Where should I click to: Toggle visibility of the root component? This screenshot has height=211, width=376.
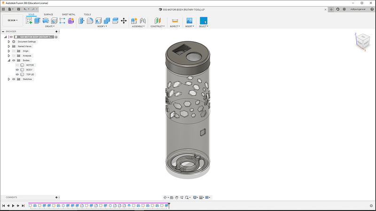[x=11, y=37]
